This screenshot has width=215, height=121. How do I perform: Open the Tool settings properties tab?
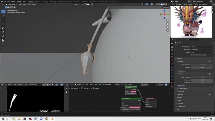click(x=172, y=43)
